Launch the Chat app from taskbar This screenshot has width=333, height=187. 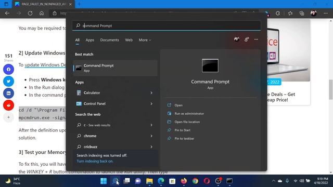(x=138, y=181)
